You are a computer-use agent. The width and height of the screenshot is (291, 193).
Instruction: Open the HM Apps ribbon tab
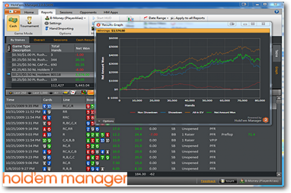pyautogui.click(x=111, y=12)
